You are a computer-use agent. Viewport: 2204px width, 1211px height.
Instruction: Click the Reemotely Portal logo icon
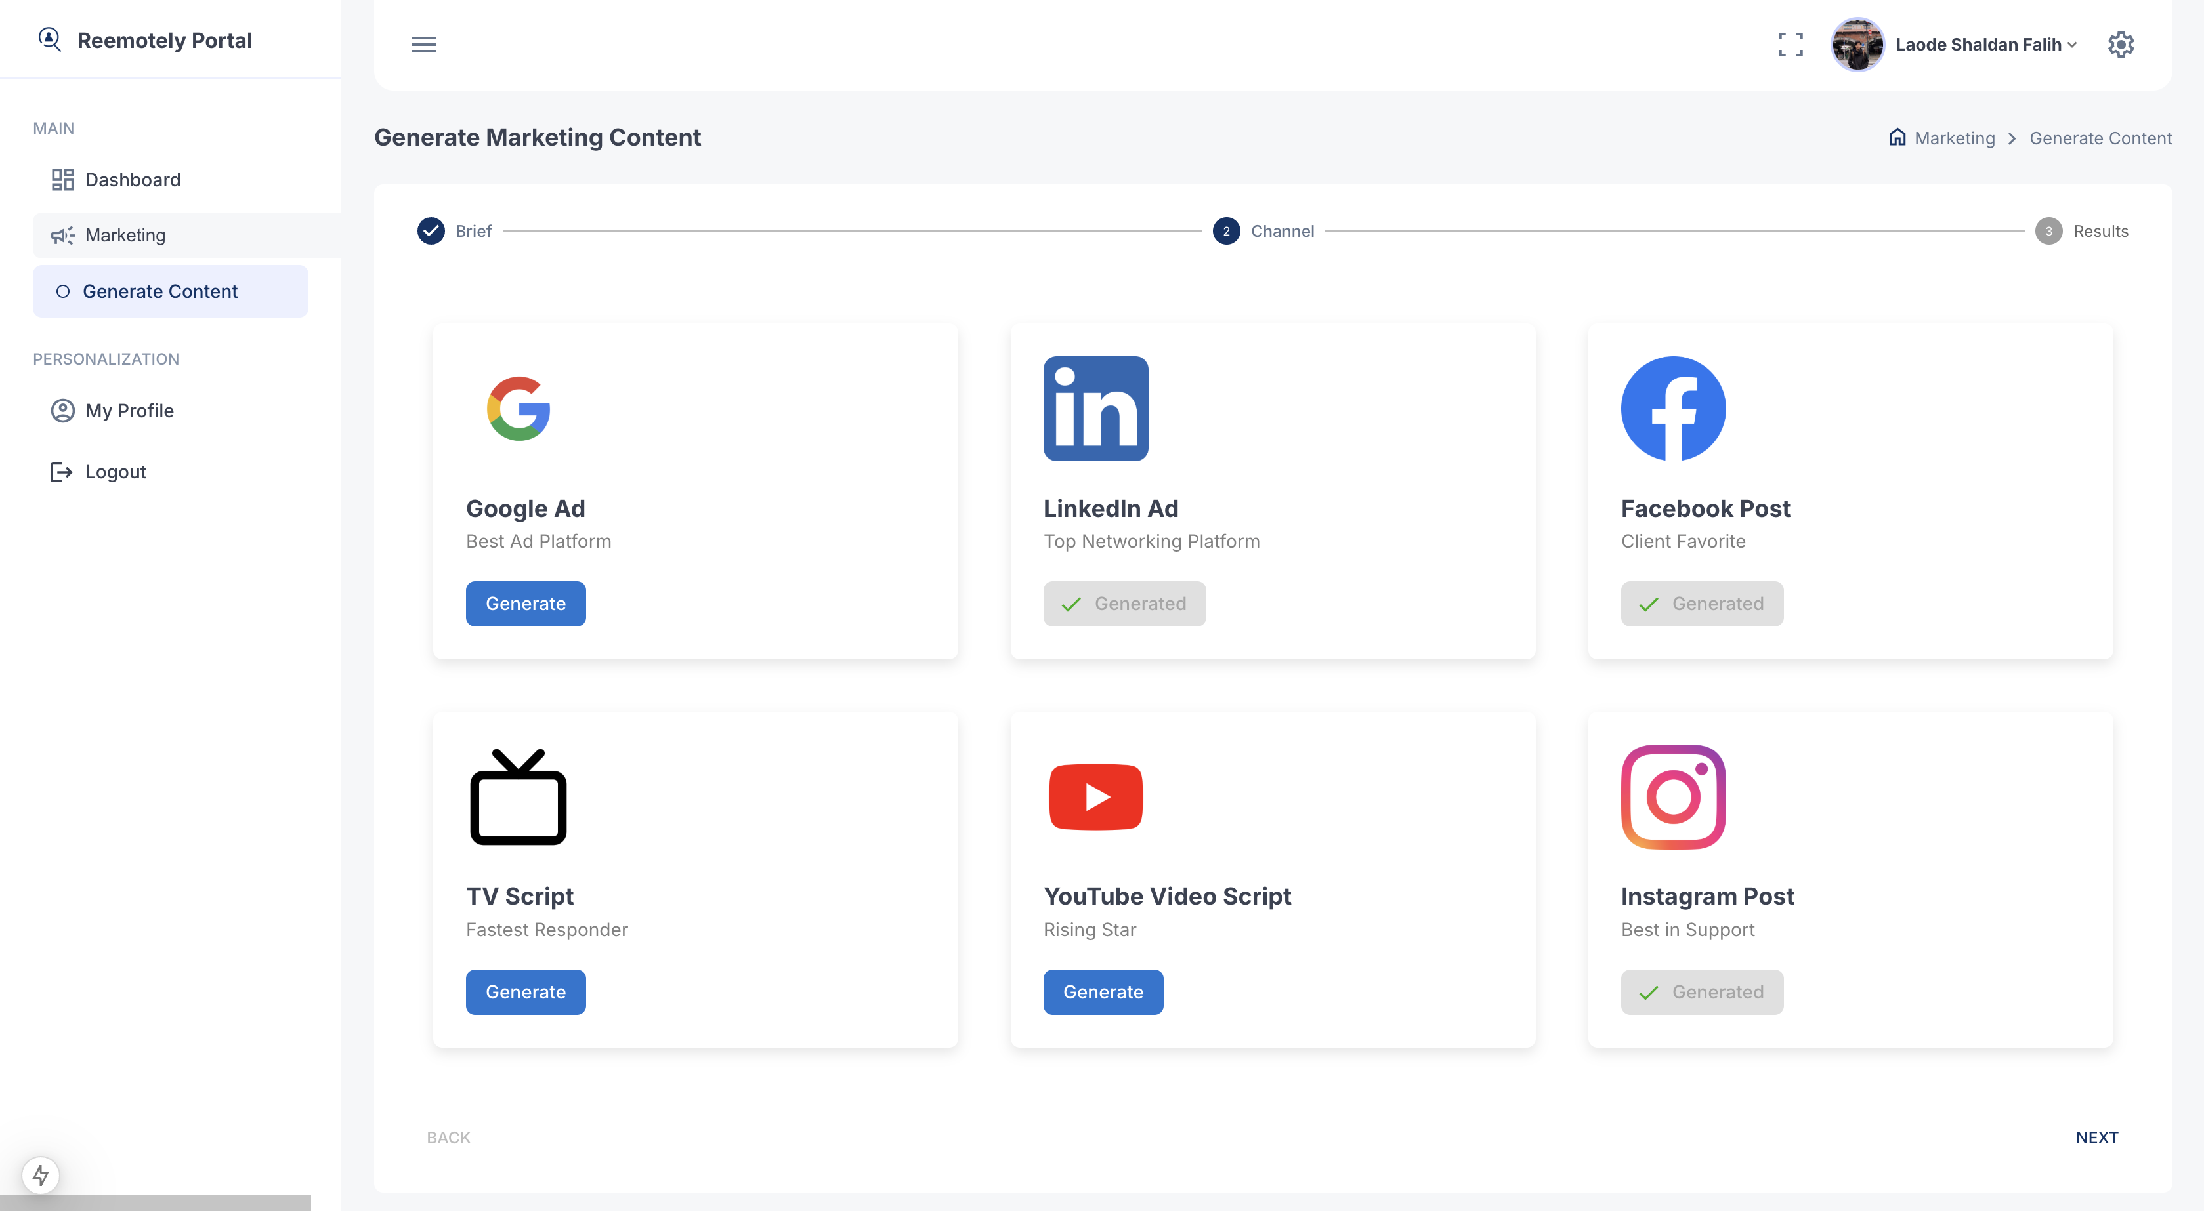coord(50,39)
